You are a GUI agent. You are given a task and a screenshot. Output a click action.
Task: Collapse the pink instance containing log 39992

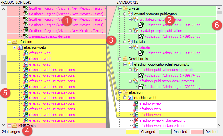coord(130,81)
